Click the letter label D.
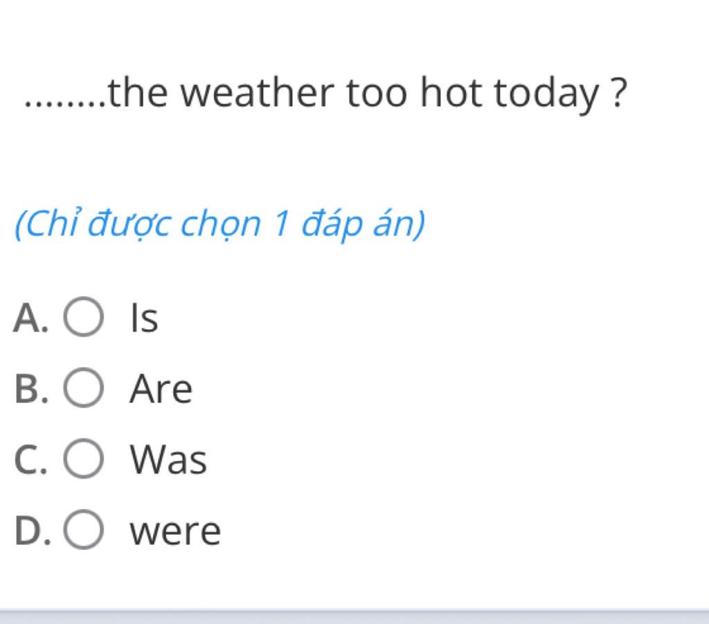The width and height of the screenshot is (709, 624). [x=33, y=531]
